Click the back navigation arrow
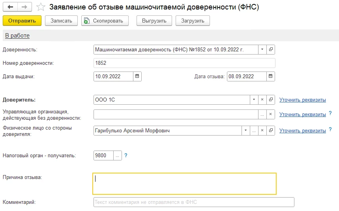This screenshot has height=211, width=339. coord(10,7)
